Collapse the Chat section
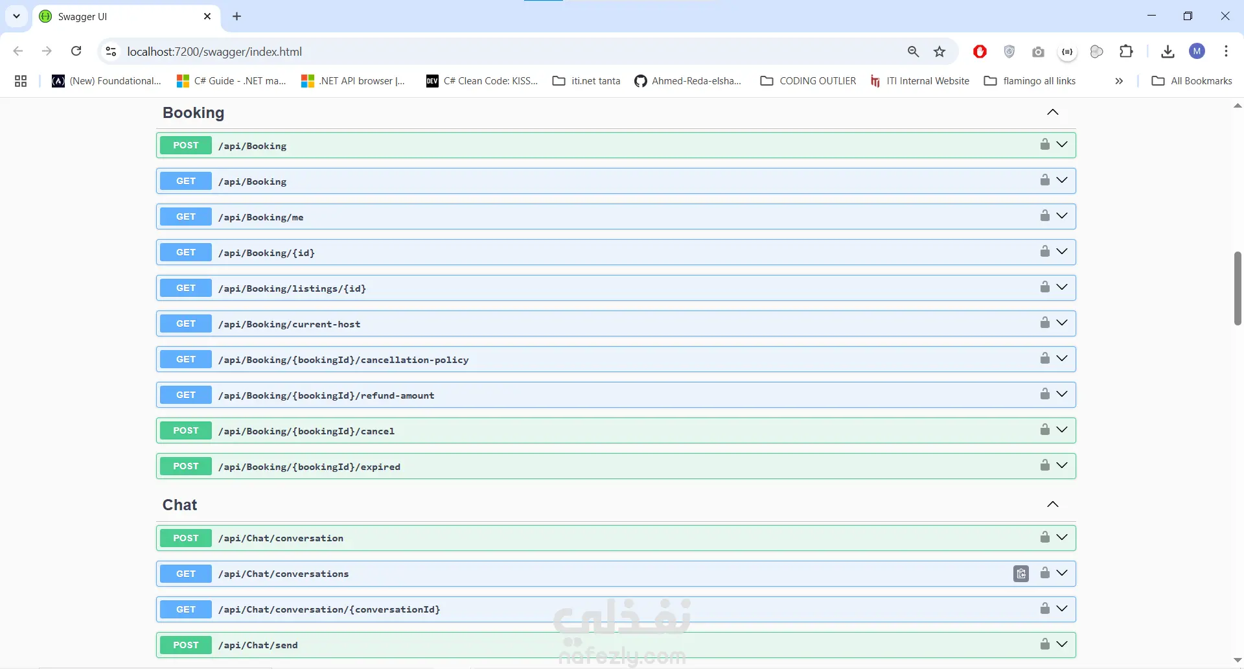 point(1053,505)
